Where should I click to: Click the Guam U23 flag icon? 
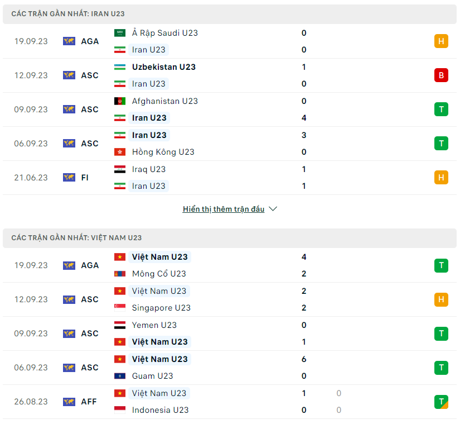pos(119,376)
